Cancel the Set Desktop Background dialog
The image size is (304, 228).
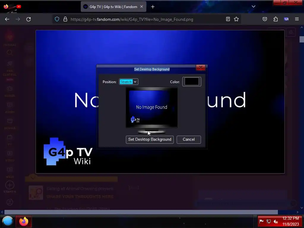(189, 140)
